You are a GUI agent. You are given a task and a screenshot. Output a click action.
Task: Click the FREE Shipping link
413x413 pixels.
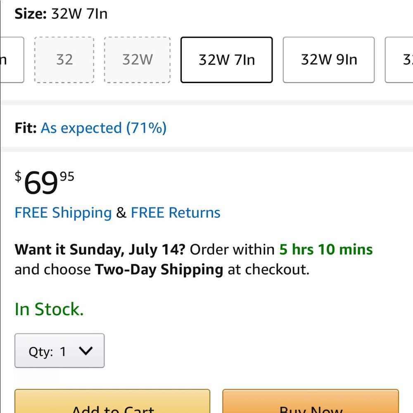63,213
